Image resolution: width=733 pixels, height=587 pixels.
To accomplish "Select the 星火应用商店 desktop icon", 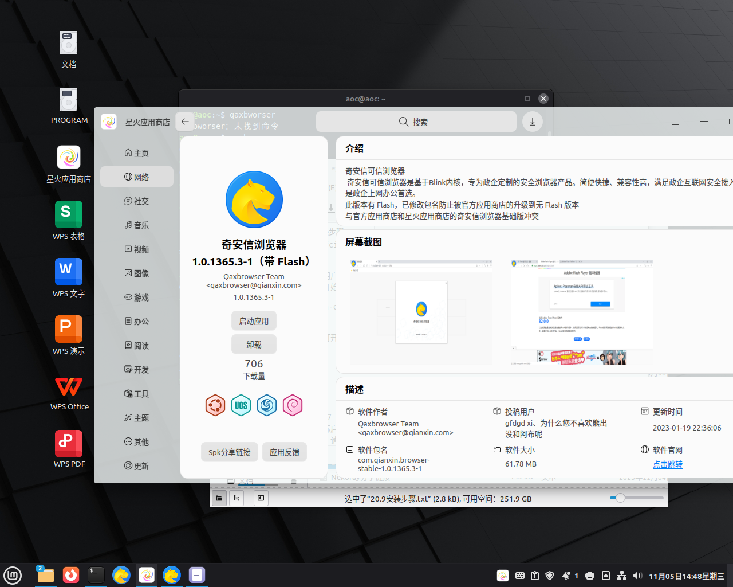I will coord(69,164).
